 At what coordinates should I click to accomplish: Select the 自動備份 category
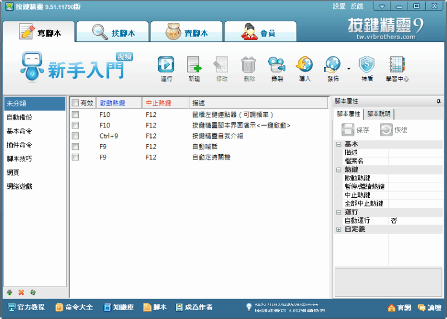click(x=35, y=117)
